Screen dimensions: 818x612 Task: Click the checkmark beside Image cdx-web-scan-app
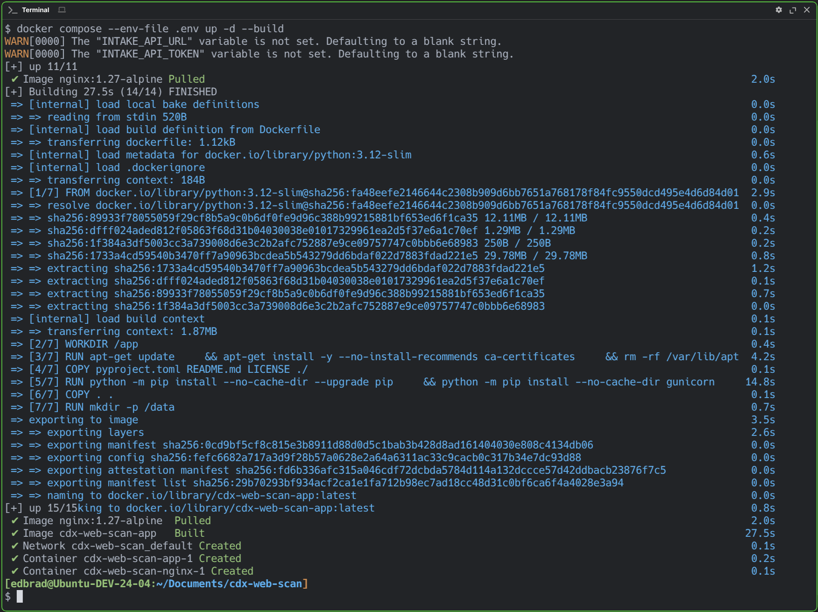15,533
